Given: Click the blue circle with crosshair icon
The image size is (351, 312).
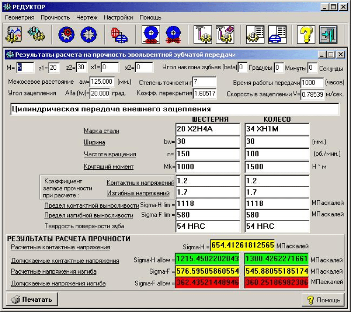Looking at the screenshot, I should pyautogui.click(x=88, y=34).
